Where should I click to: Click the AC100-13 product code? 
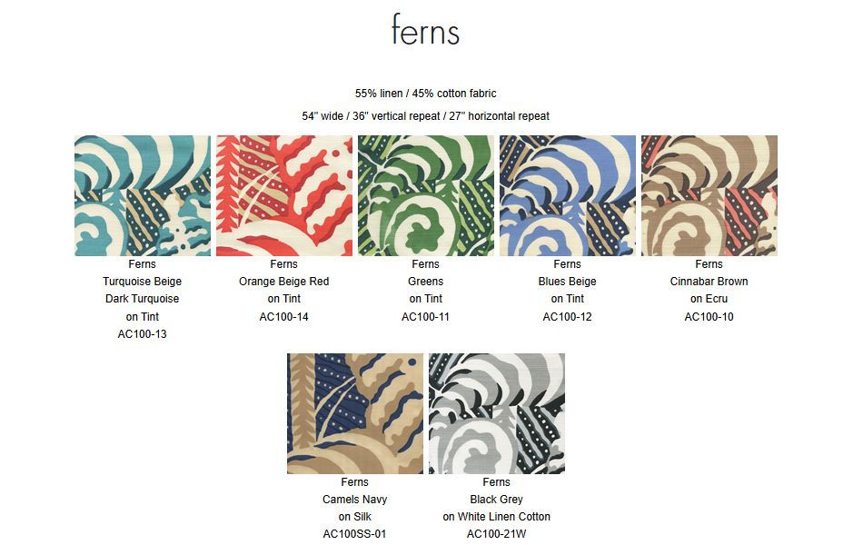[142, 334]
